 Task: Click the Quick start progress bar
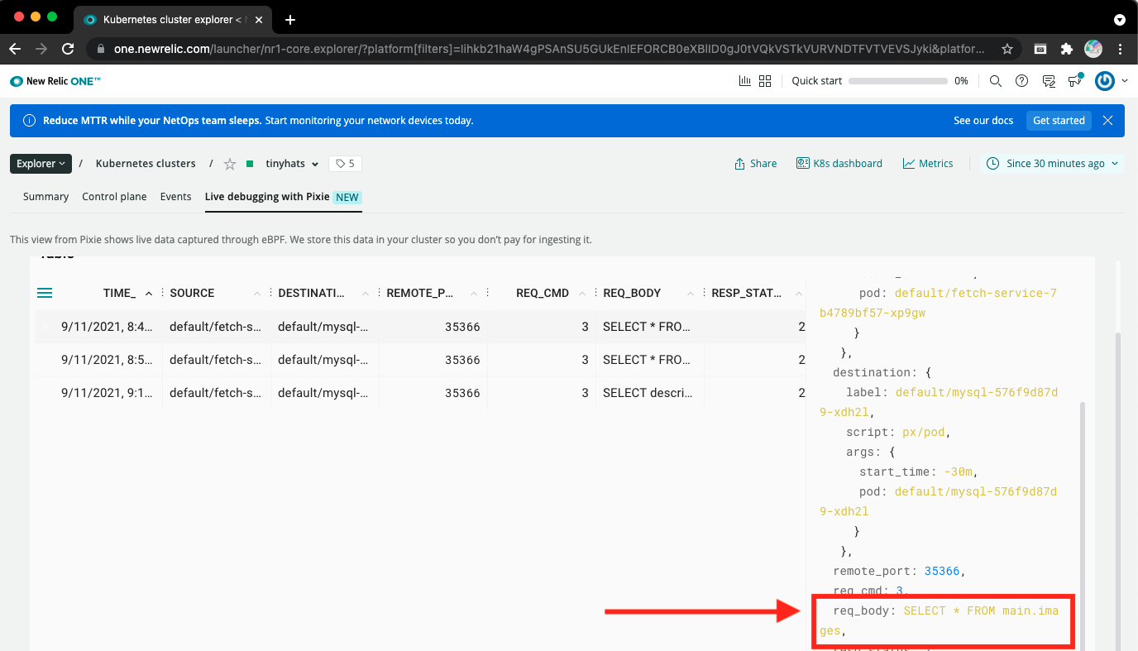(897, 81)
